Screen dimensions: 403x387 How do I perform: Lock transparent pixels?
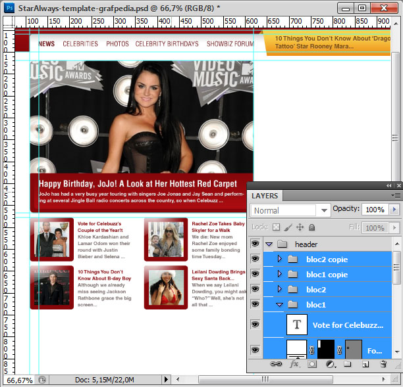click(x=276, y=227)
